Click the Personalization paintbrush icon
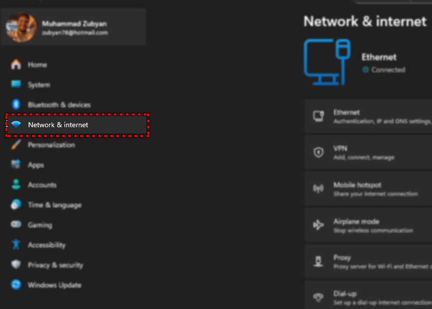The height and width of the screenshot is (309, 432). point(16,145)
